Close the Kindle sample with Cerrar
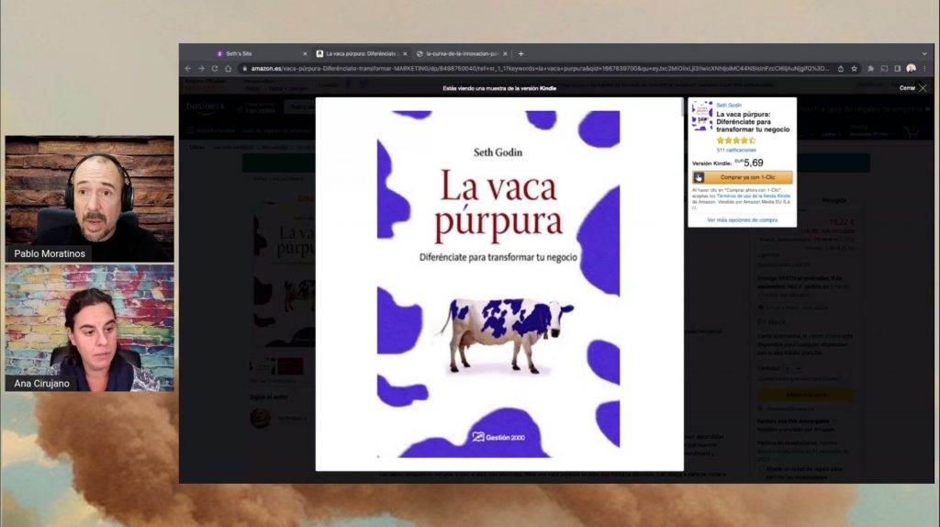940x527 pixels. click(913, 88)
